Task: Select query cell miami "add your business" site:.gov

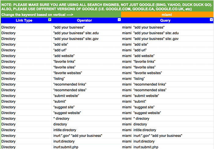Action: point(167,39)
